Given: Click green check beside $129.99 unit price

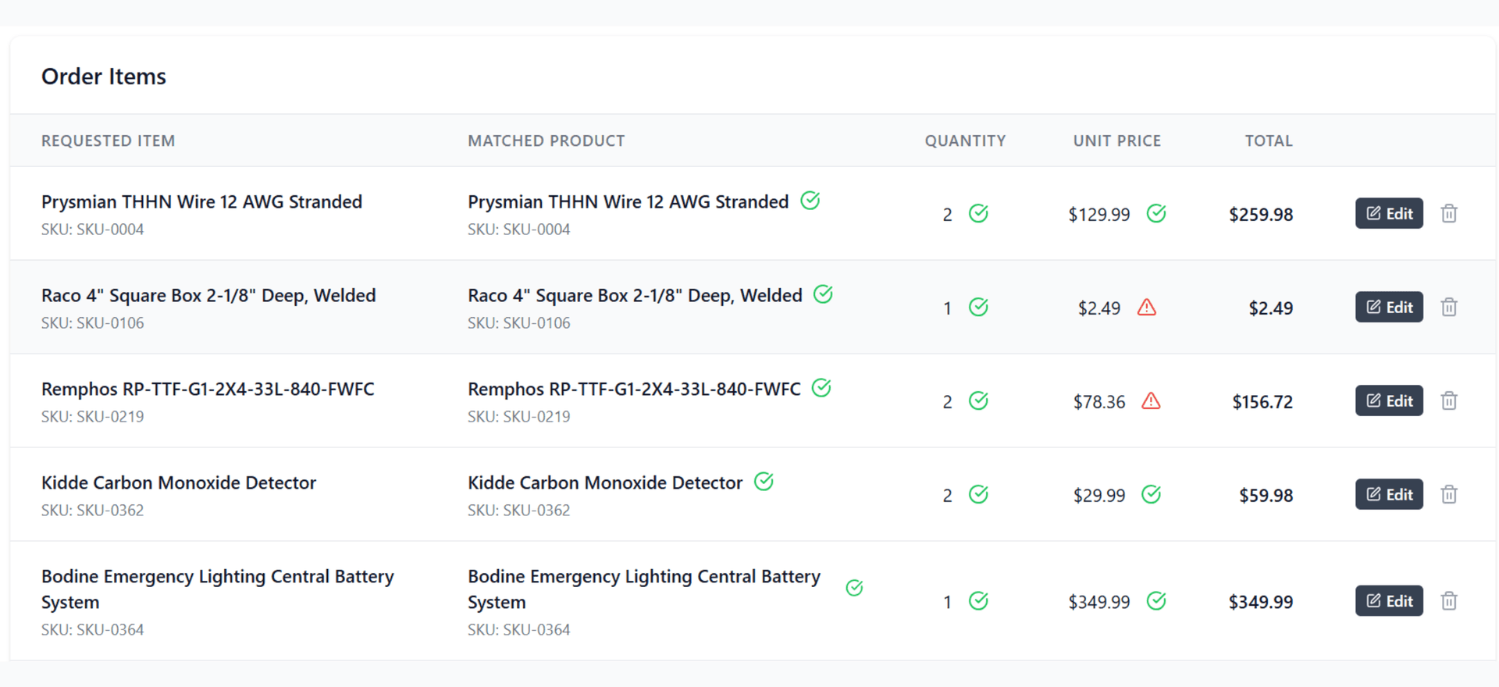Looking at the screenshot, I should pos(1156,213).
